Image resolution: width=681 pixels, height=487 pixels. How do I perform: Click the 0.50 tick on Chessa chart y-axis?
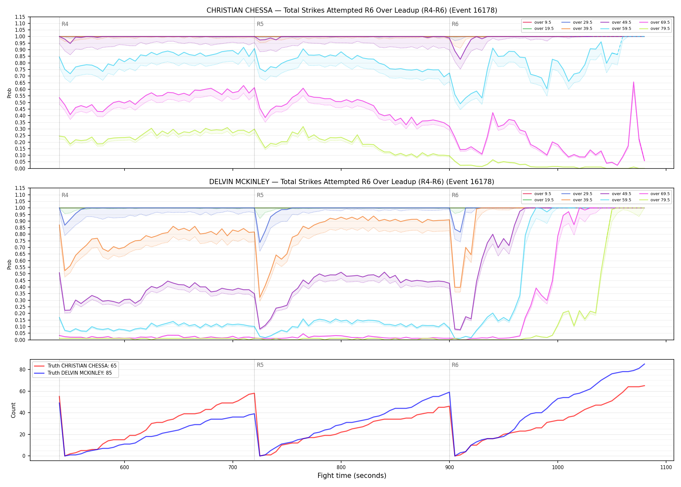click(x=20, y=103)
